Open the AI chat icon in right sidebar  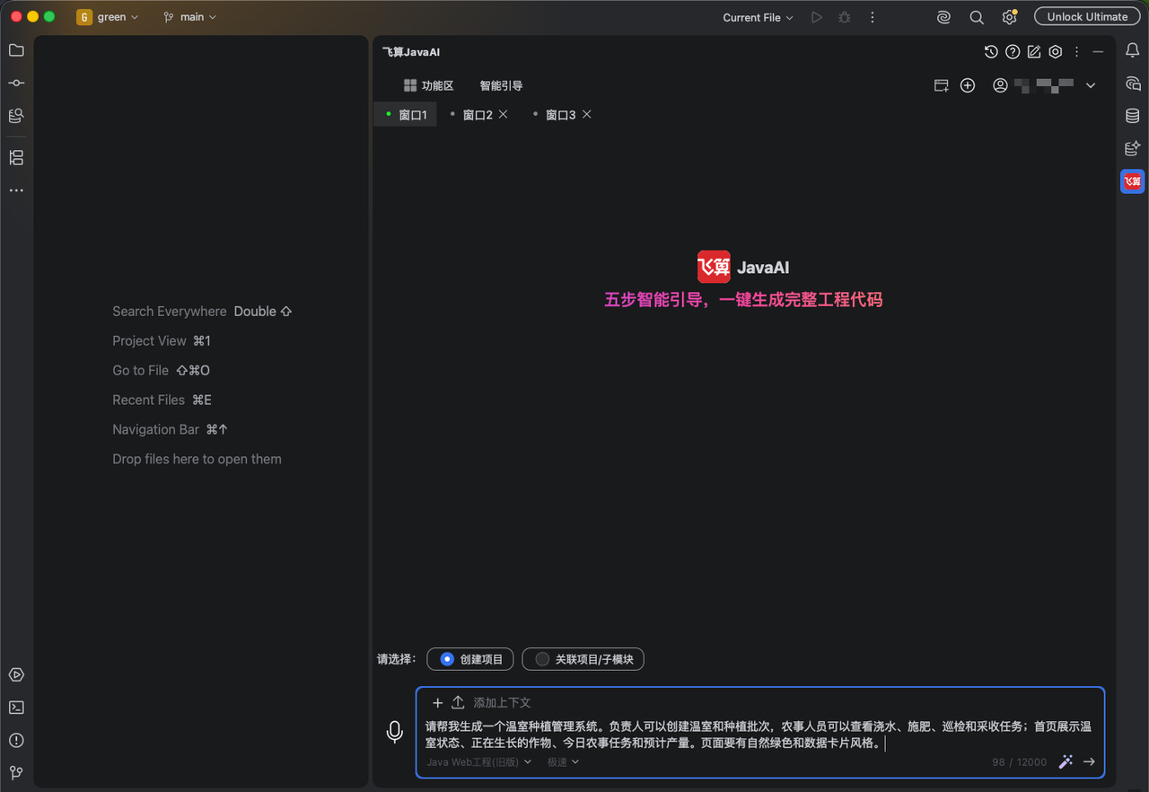[x=1133, y=84]
